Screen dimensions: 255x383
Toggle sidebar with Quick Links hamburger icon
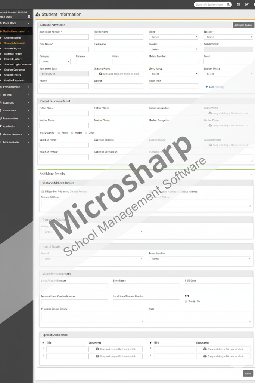tap(29, 16)
